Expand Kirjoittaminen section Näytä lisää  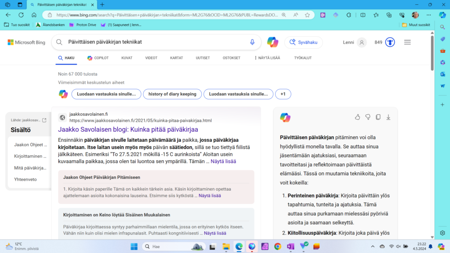[x=215, y=233]
